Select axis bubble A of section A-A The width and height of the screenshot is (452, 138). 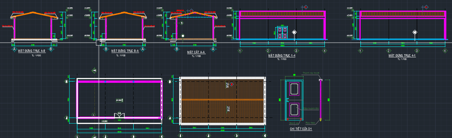(213, 49)
